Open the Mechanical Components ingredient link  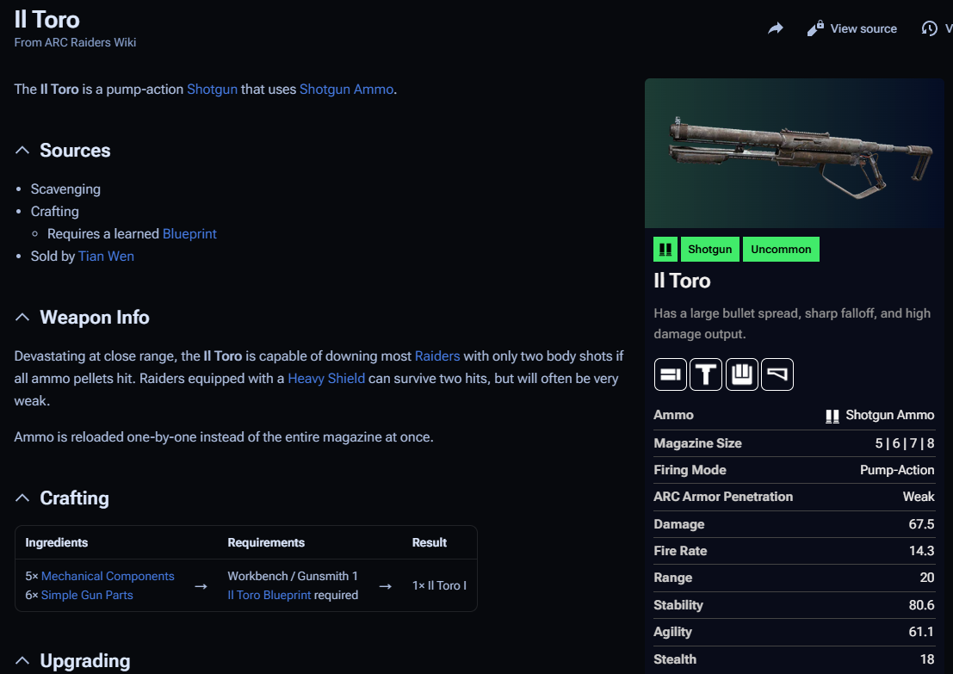tap(108, 577)
